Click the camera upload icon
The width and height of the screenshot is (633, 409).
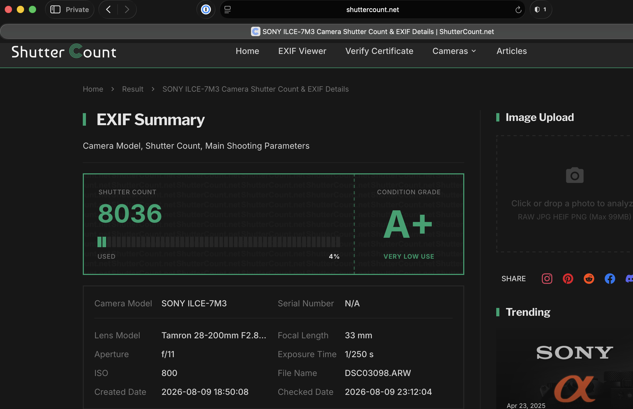(x=575, y=175)
